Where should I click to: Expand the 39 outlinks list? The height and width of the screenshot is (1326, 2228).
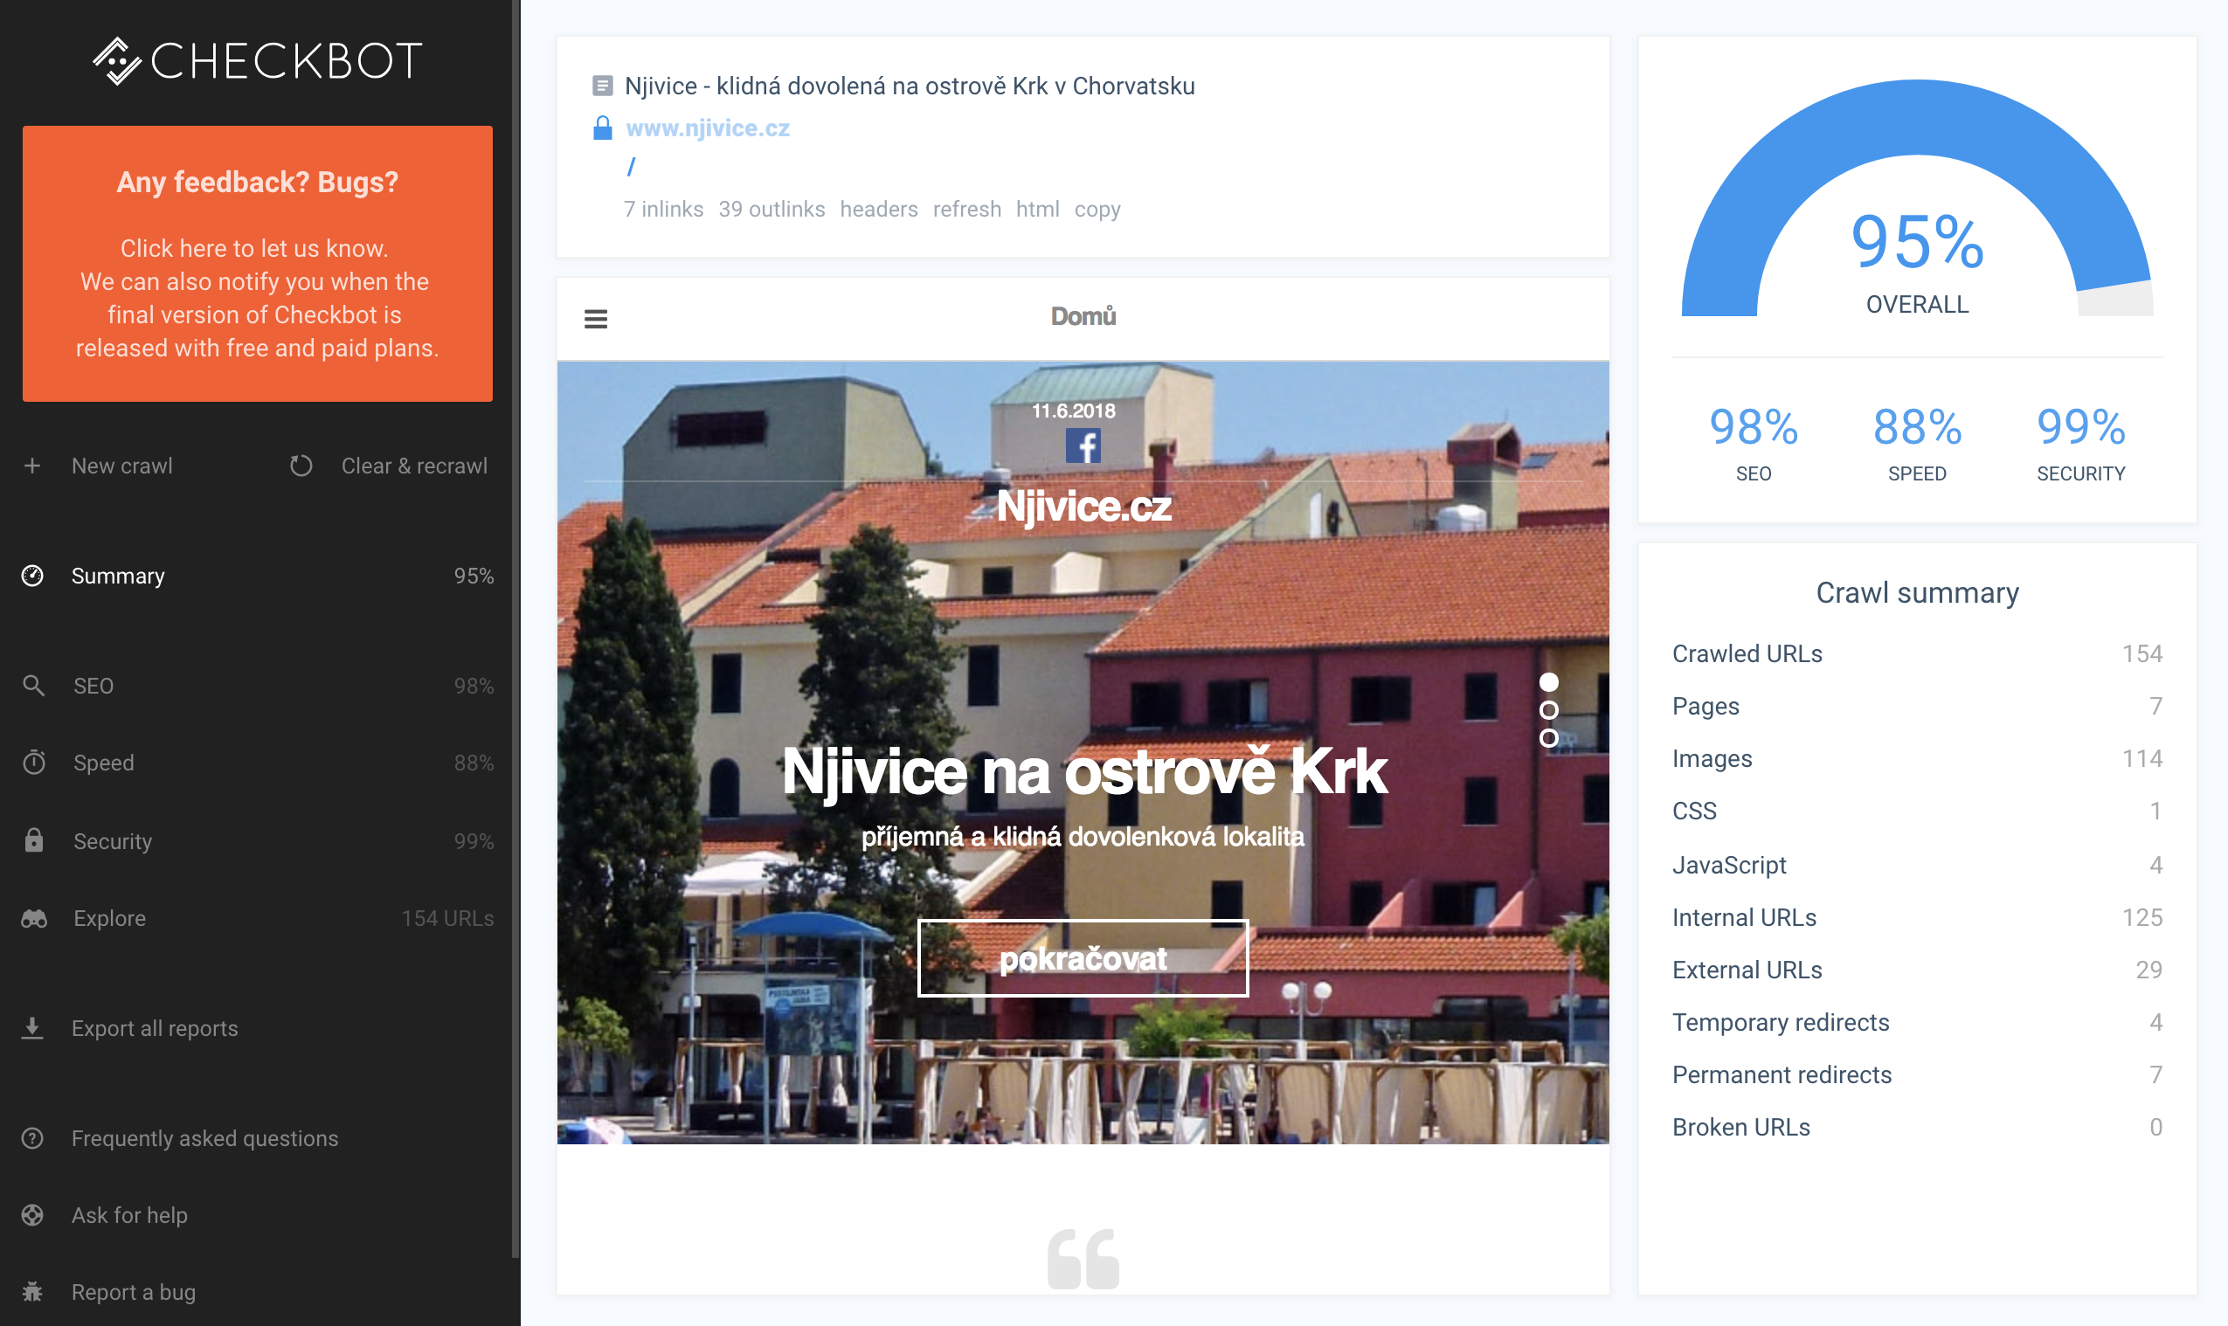[771, 209]
